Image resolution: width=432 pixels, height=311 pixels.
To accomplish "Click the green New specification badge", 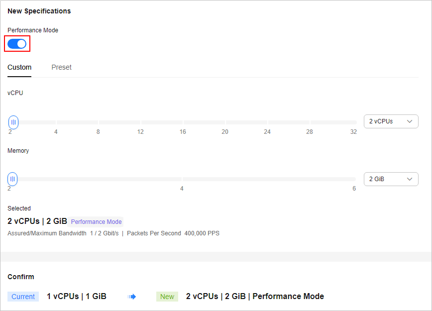I will 167,297.
